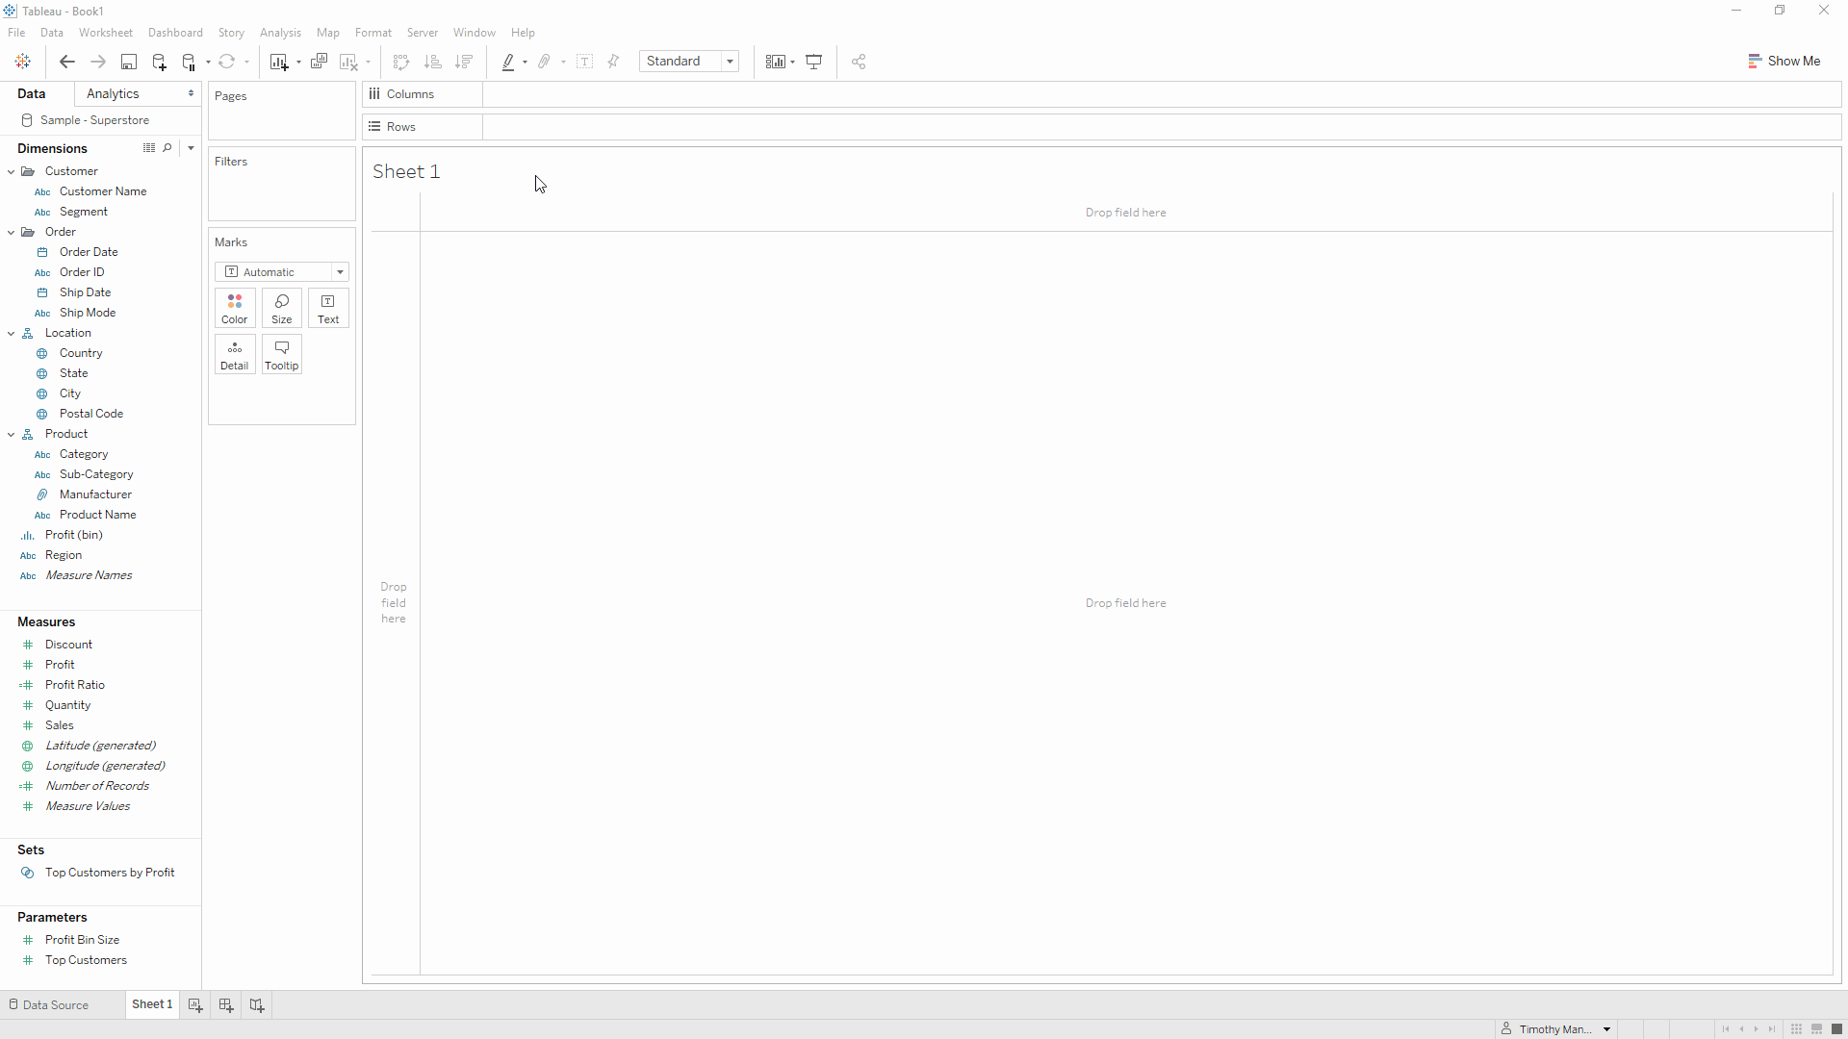Search dimensions with magnifier icon
The image size is (1848, 1039).
167,148
